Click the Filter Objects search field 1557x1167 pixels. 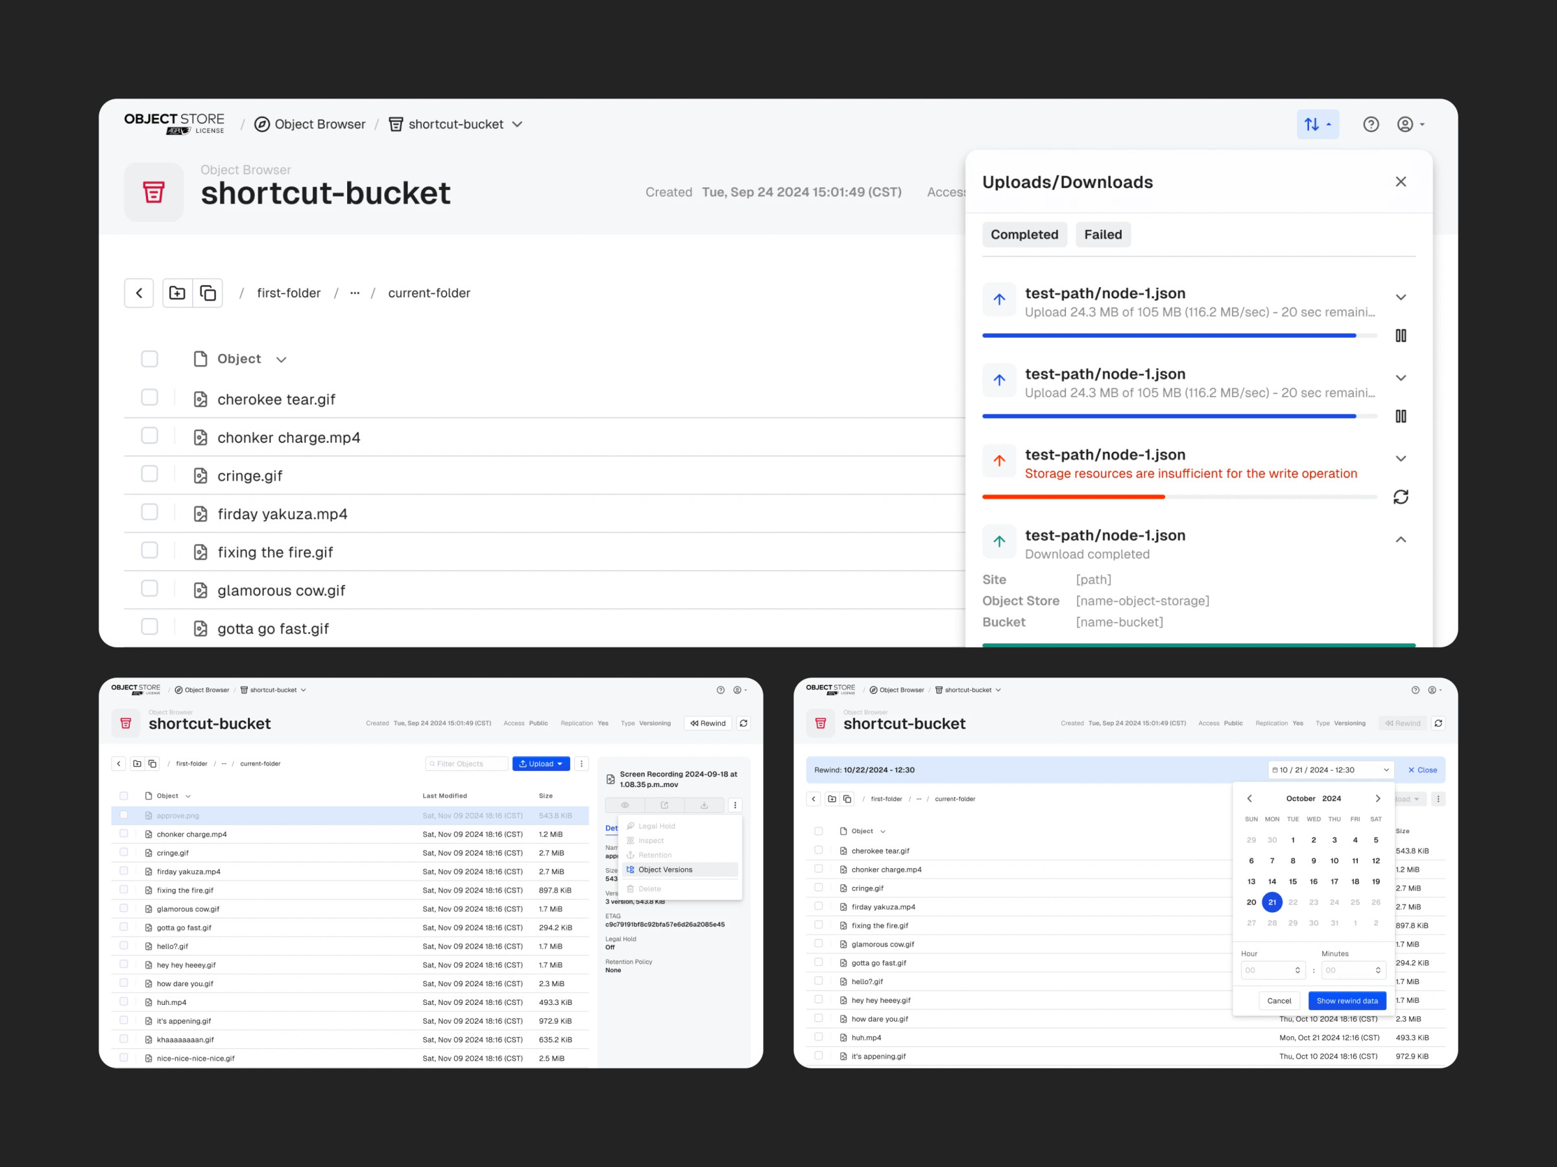(x=467, y=763)
